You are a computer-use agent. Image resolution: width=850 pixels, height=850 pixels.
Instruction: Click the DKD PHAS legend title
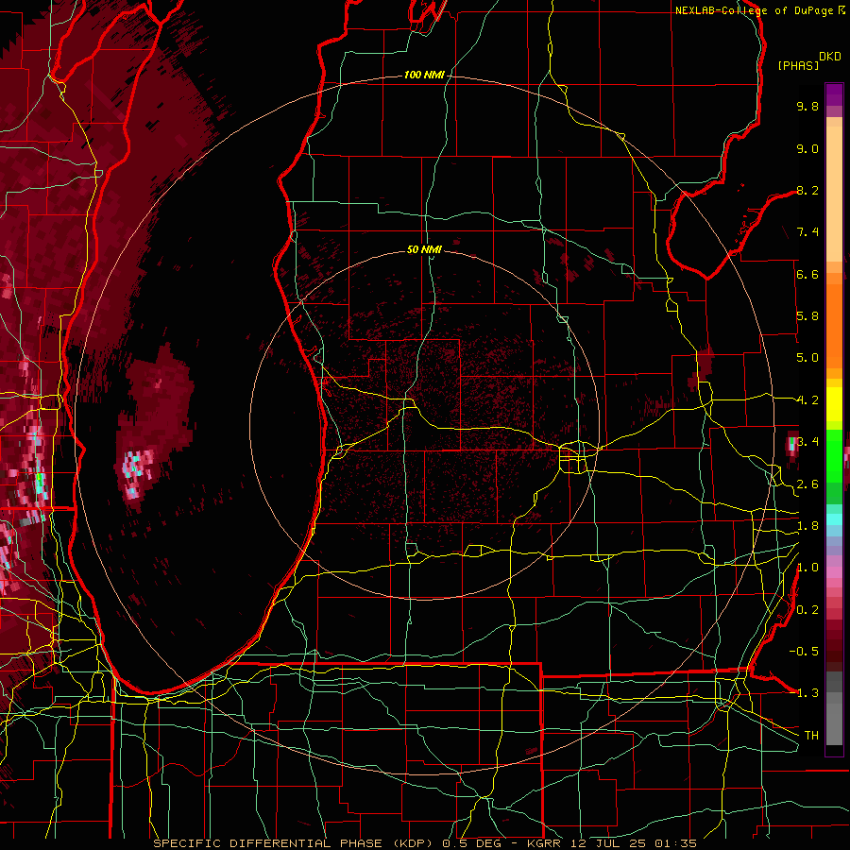point(808,61)
